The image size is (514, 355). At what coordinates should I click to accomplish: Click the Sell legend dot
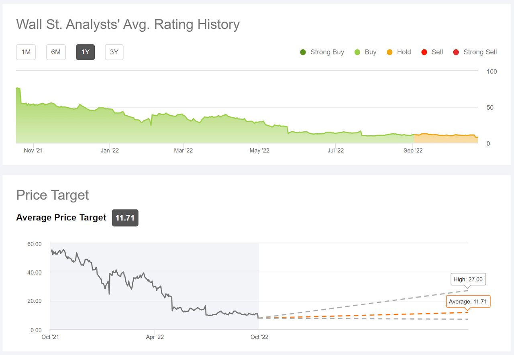pyautogui.click(x=424, y=52)
